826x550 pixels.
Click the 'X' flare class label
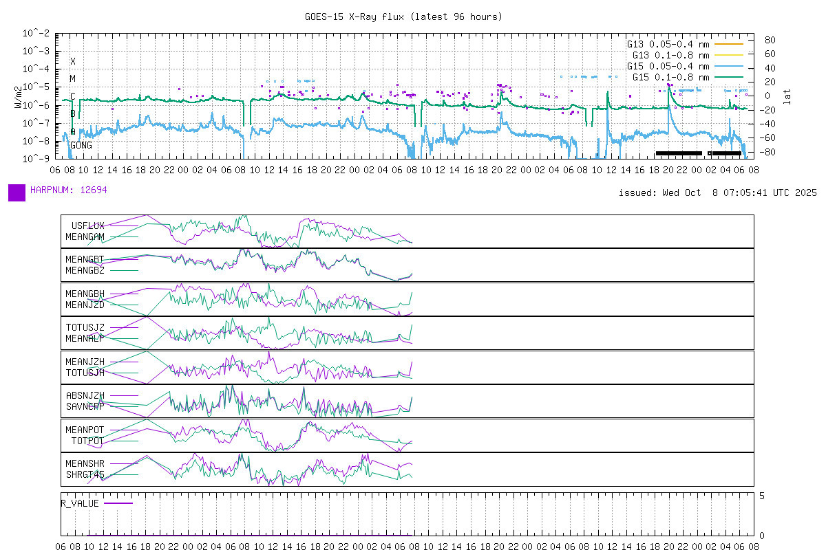pos(73,61)
